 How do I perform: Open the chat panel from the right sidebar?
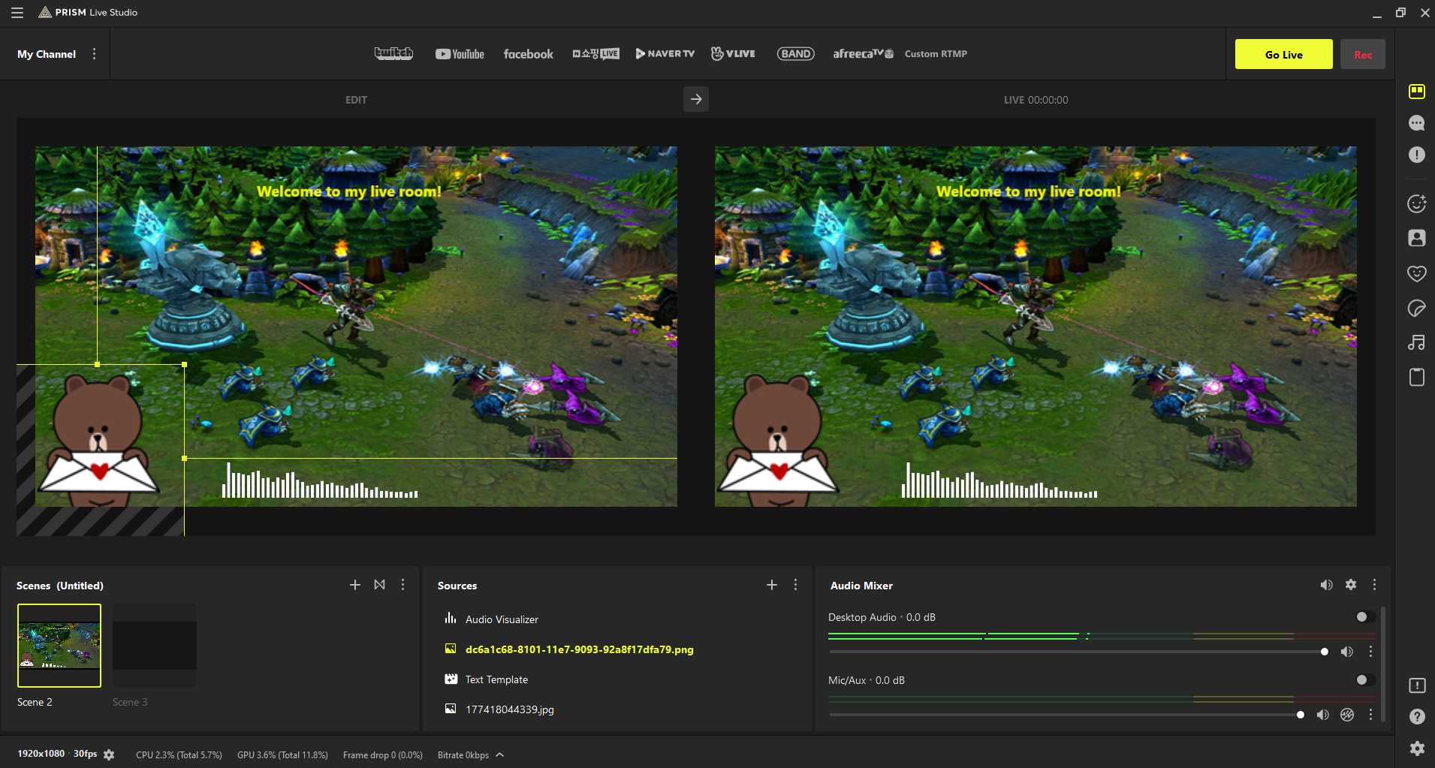tap(1417, 122)
